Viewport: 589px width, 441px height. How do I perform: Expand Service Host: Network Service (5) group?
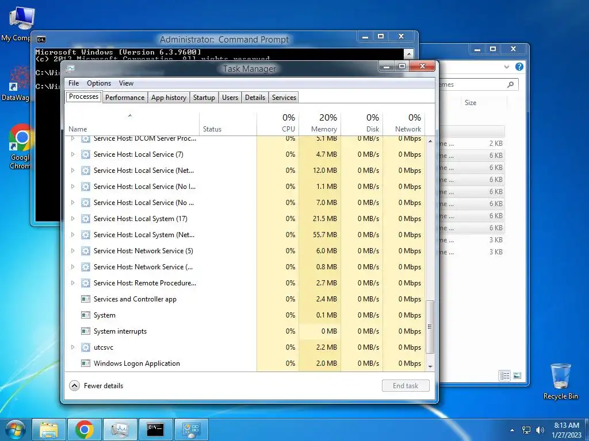click(73, 250)
